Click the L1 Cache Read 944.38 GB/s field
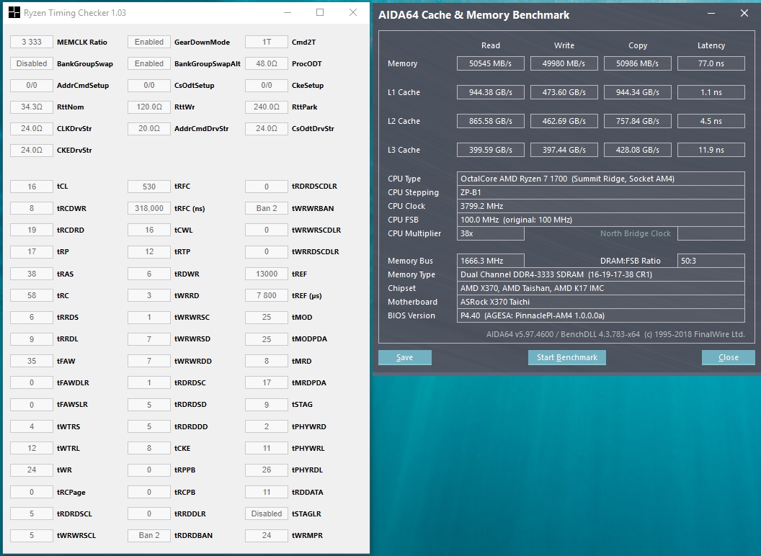Screen dimensions: 761x556 (490, 92)
